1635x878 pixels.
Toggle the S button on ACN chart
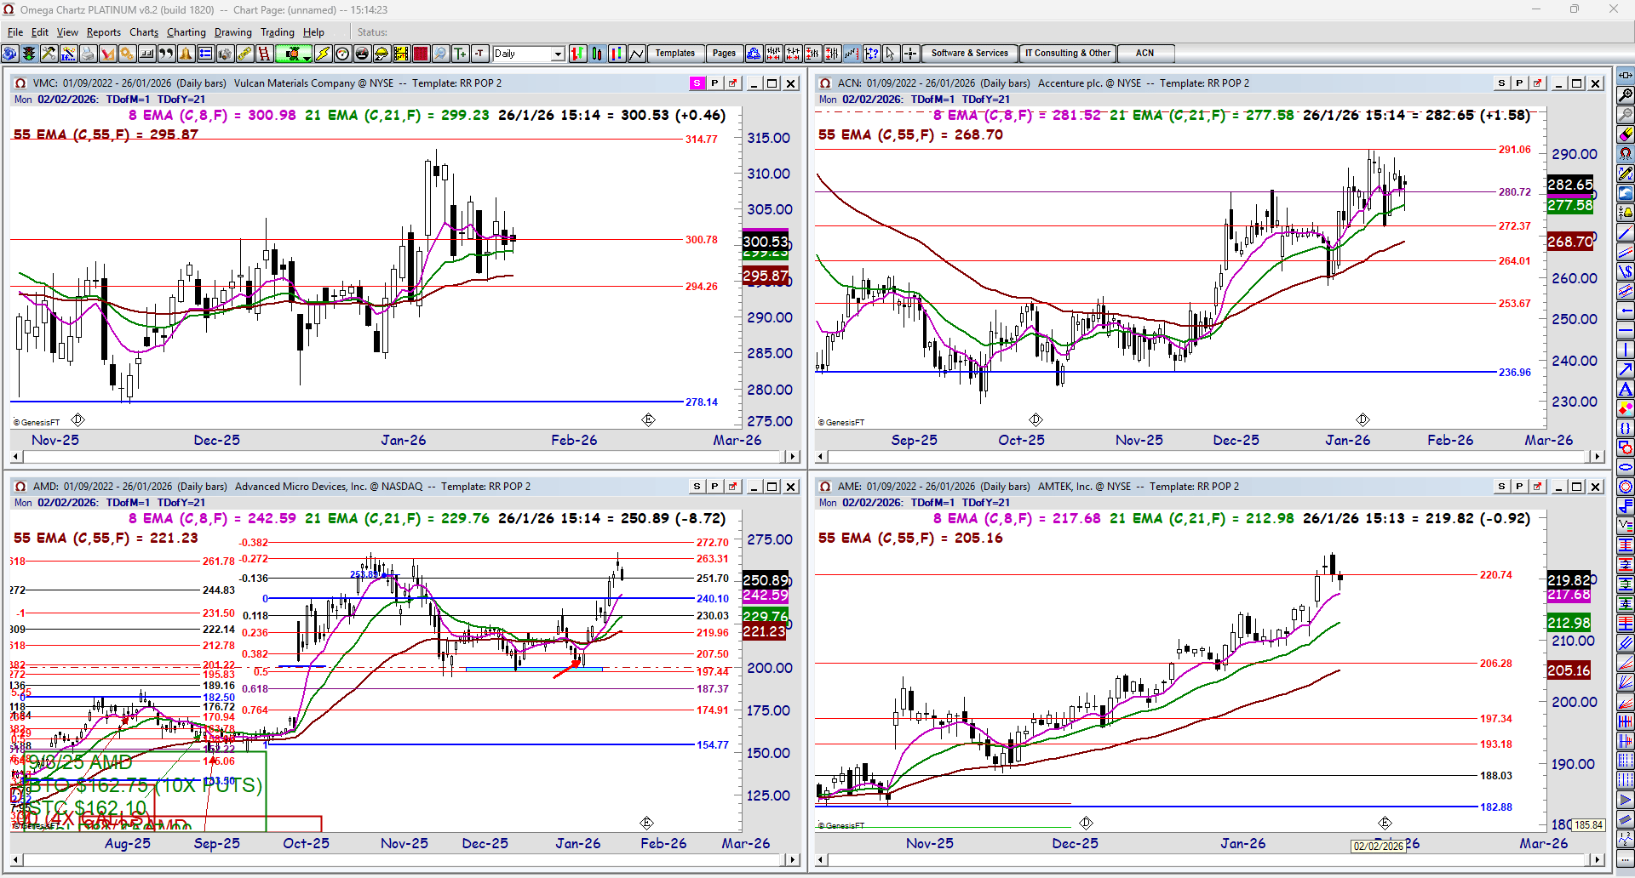coord(1501,83)
